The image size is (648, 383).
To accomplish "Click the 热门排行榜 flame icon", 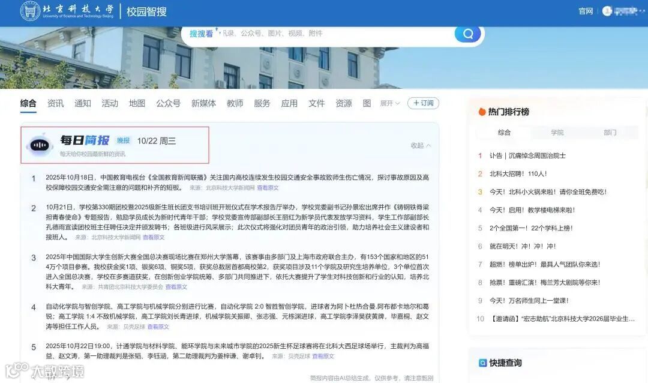I will pos(481,112).
